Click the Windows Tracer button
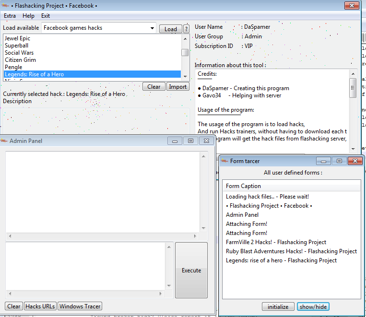Image resolution: width=366 pixels, height=317 pixels. pos(80,306)
